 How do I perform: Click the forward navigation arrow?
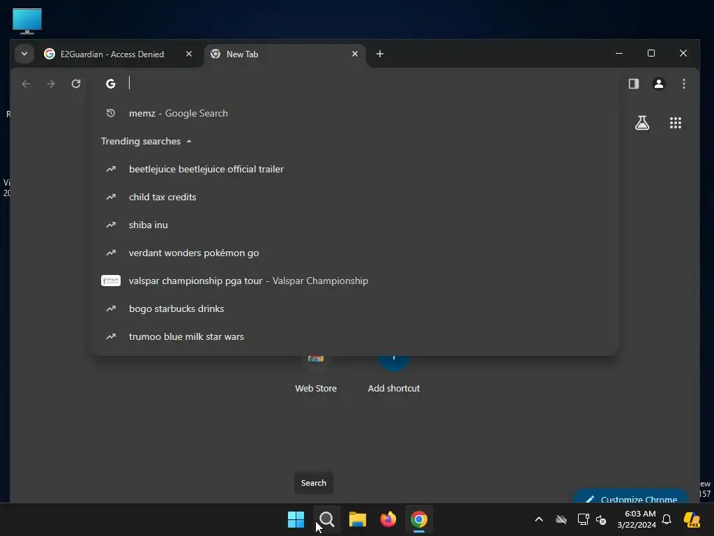point(51,84)
